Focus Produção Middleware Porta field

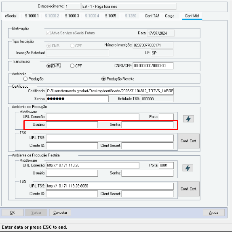[166, 117]
